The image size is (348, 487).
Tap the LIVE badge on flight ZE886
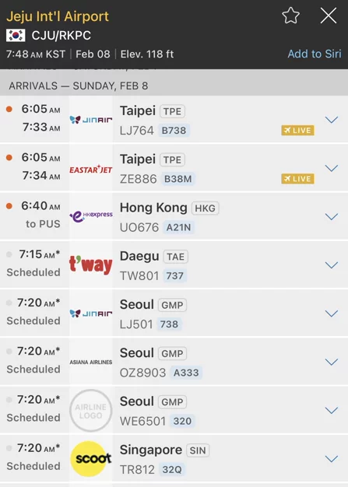tap(297, 179)
